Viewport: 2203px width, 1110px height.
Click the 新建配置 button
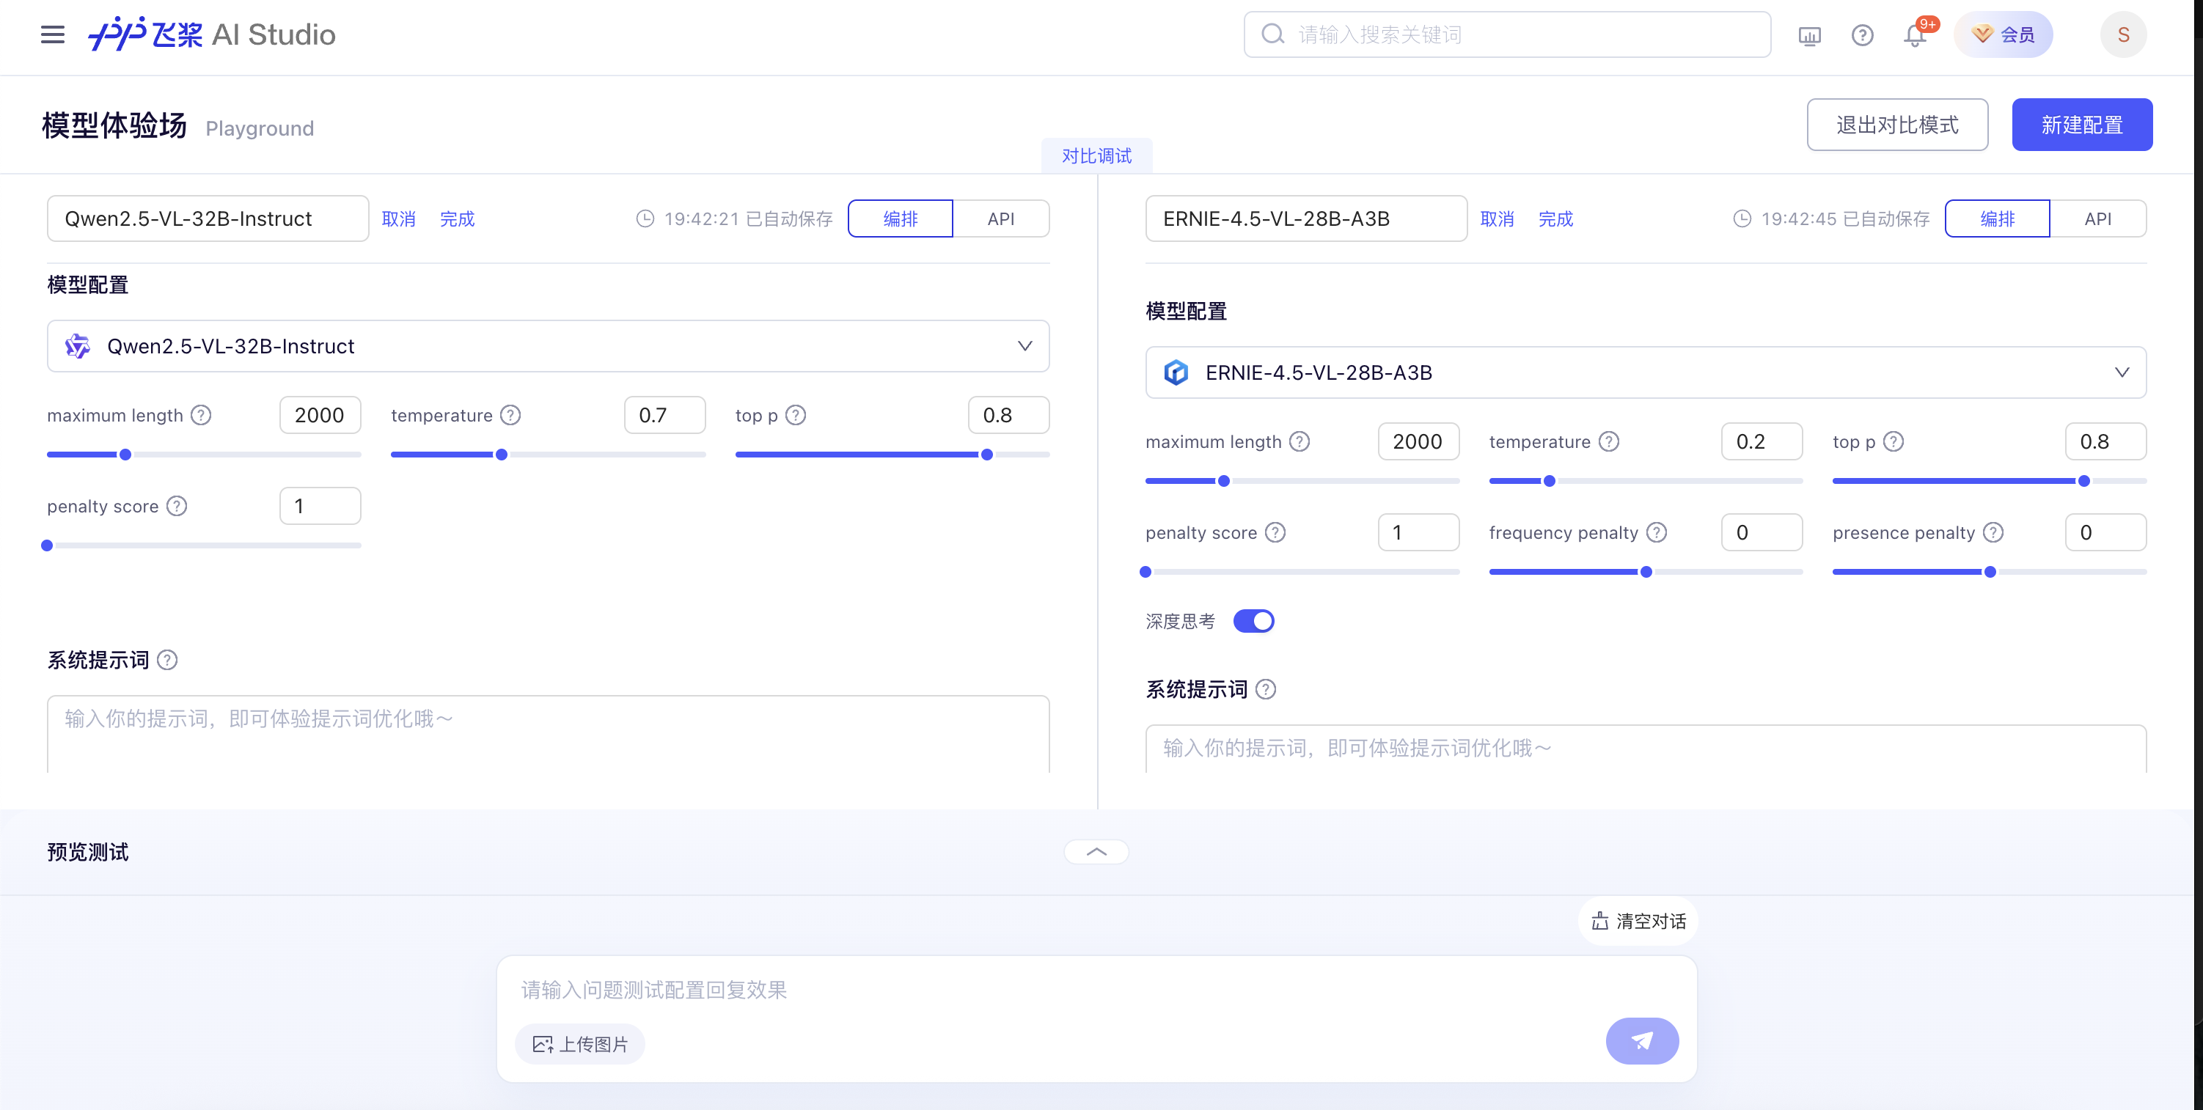(x=2081, y=125)
